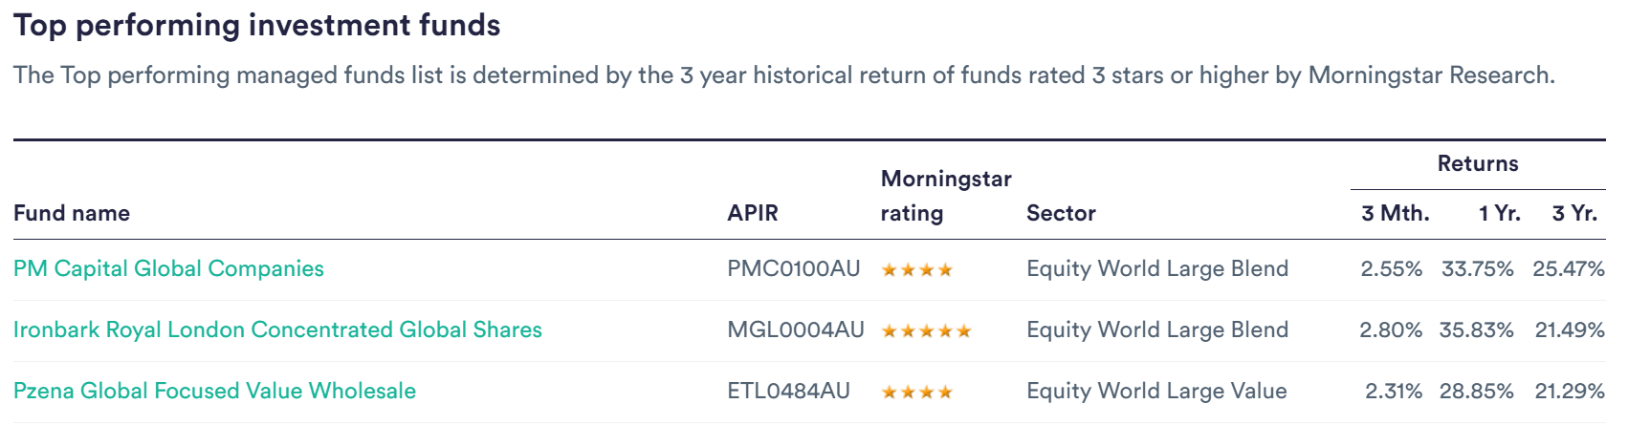This screenshot has width=1628, height=425.
Task: Open Ironbark Royal London Concentrated Global Shares link
Action: tap(277, 329)
